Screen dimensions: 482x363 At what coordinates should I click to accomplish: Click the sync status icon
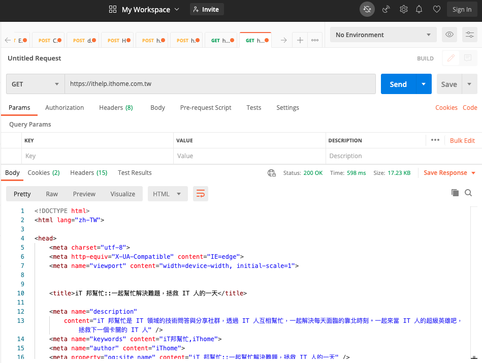pyautogui.click(x=367, y=9)
